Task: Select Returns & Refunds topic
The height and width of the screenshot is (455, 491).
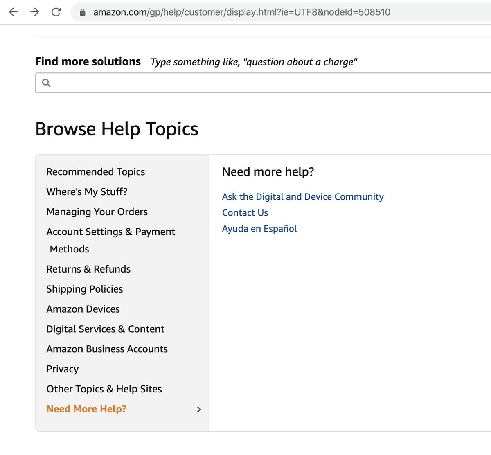Action: [88, 269]
